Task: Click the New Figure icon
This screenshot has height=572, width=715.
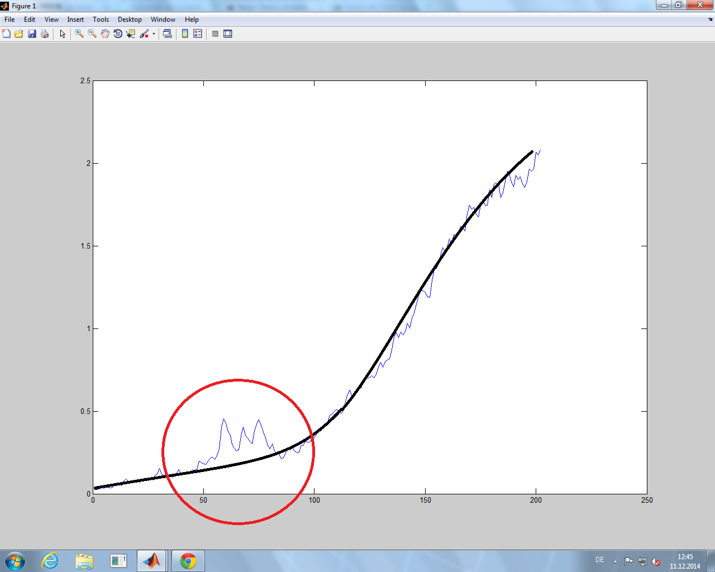Action: point(6,34)
